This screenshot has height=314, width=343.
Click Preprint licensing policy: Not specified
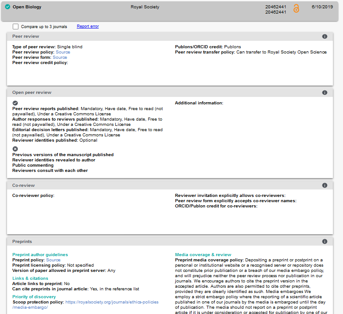tap(53, 265)
